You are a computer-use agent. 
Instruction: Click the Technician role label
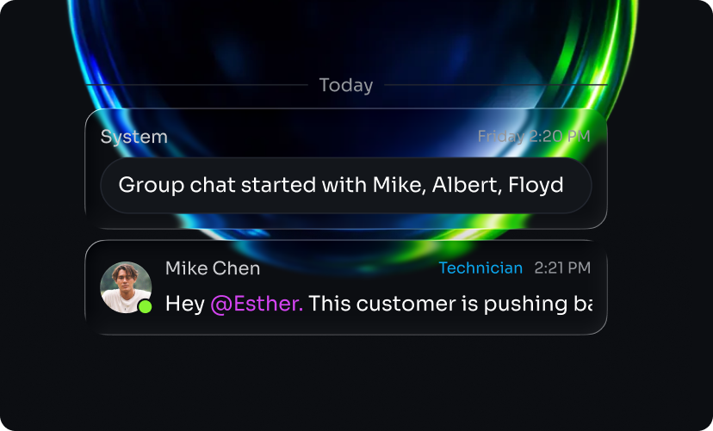pyautogui.click(x=480, y=268)
